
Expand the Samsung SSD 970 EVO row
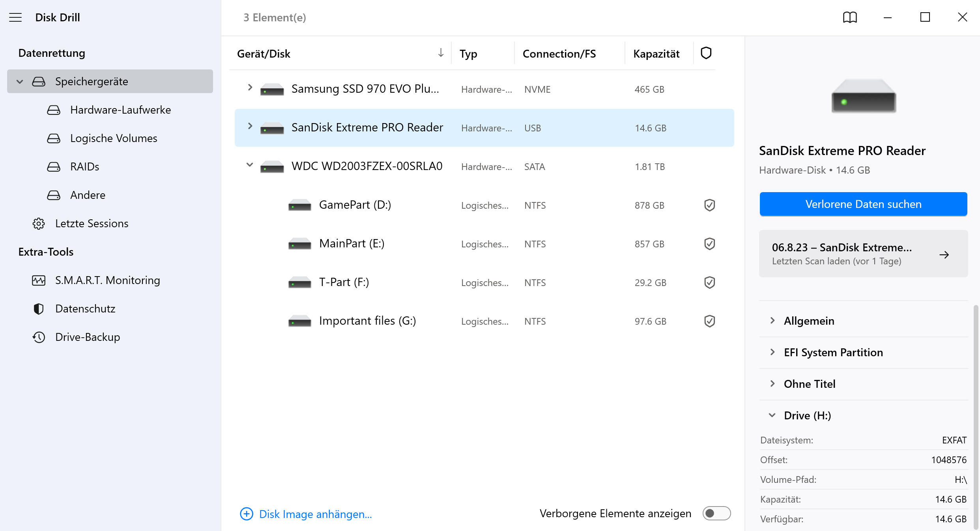coord(250,88)
